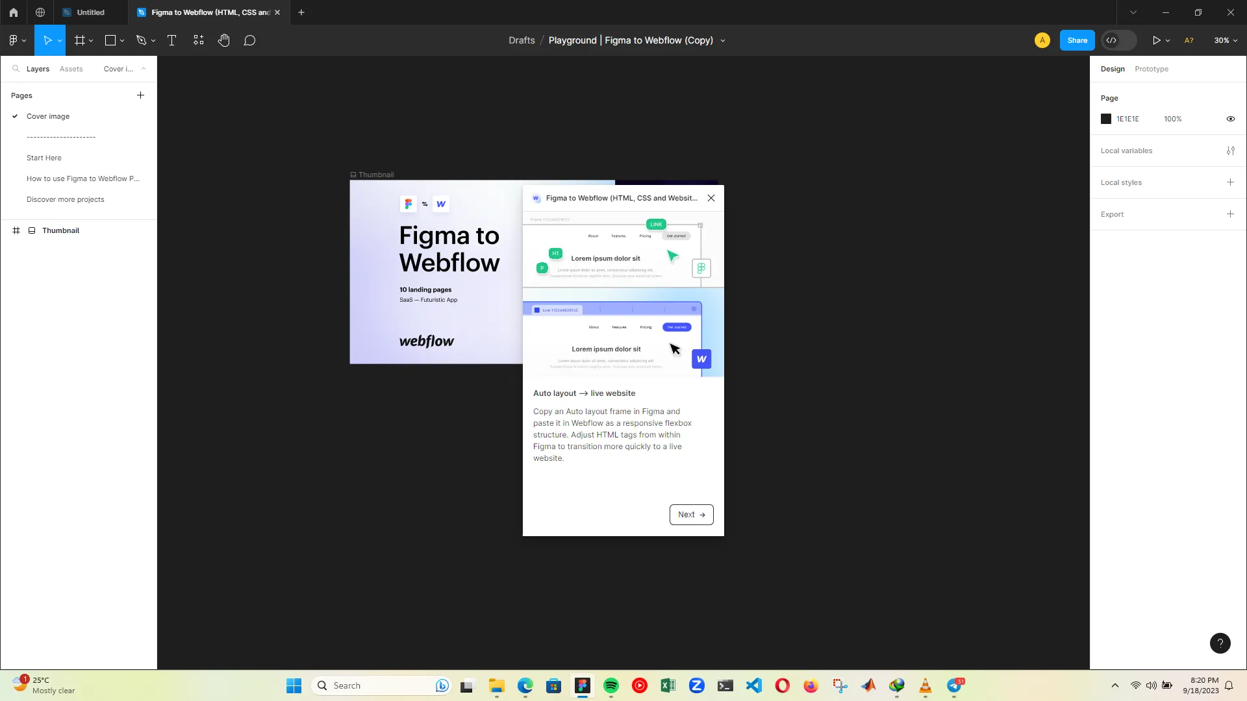Select the Text tool

[x=171, y=40]
